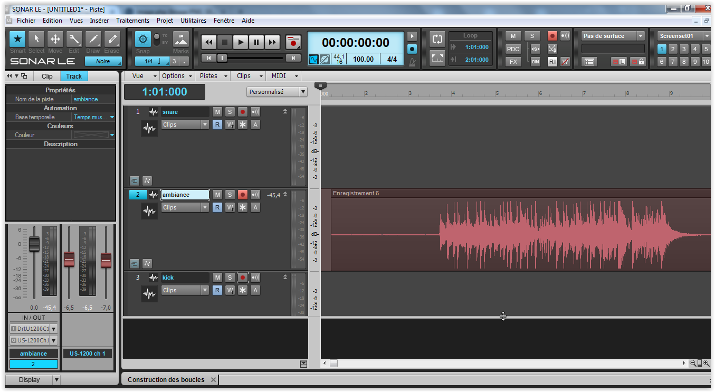715x392 pixels.
Task: Mute the snare track
Action: [217, 112]
